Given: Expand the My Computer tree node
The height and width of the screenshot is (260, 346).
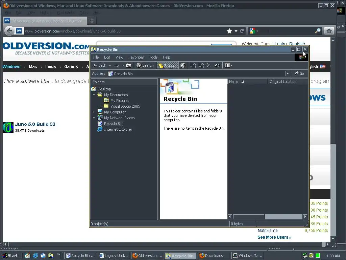Looking at the screenshot, I should coord(94,112).
